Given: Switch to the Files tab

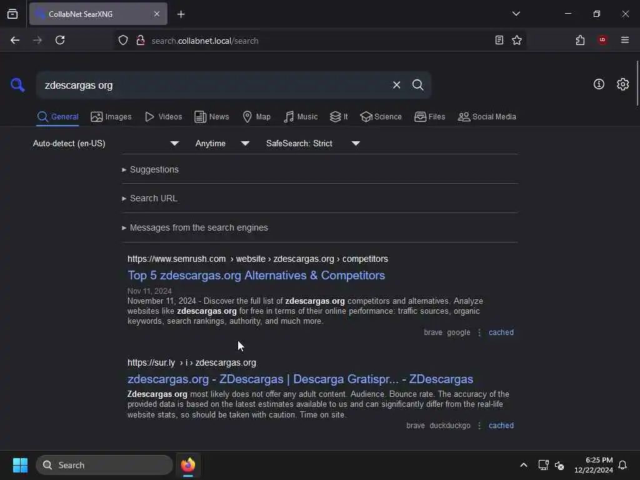Looking at the screenshot, I should tap(430, 117).
